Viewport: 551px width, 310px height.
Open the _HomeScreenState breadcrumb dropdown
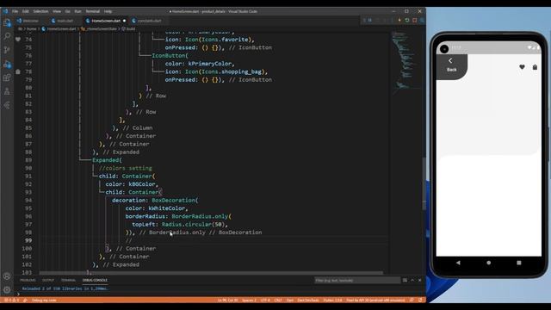coord(99,28)
